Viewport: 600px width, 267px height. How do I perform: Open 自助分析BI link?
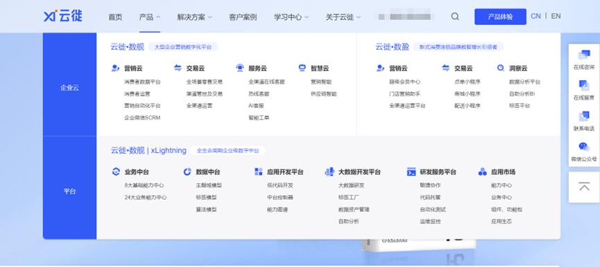522,94
